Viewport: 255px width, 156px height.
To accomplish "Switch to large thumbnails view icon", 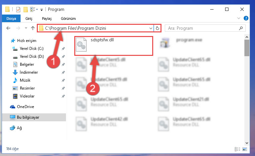I will pos(245,149).
